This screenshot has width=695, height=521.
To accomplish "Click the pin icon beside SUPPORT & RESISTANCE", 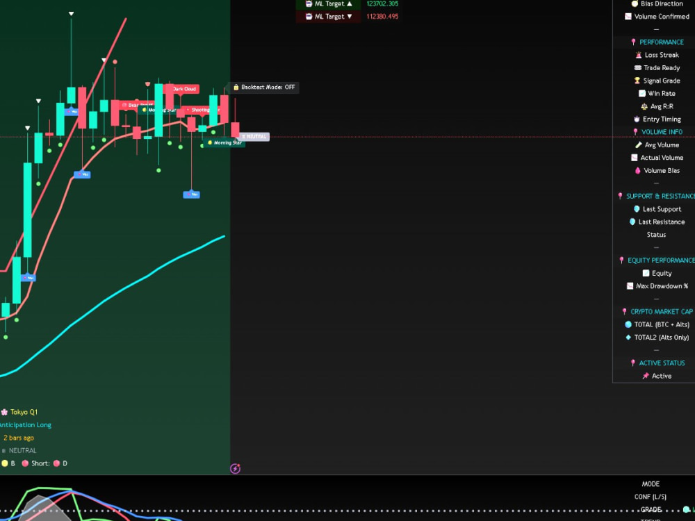I will pyautogui.click(x=620, y=197).
